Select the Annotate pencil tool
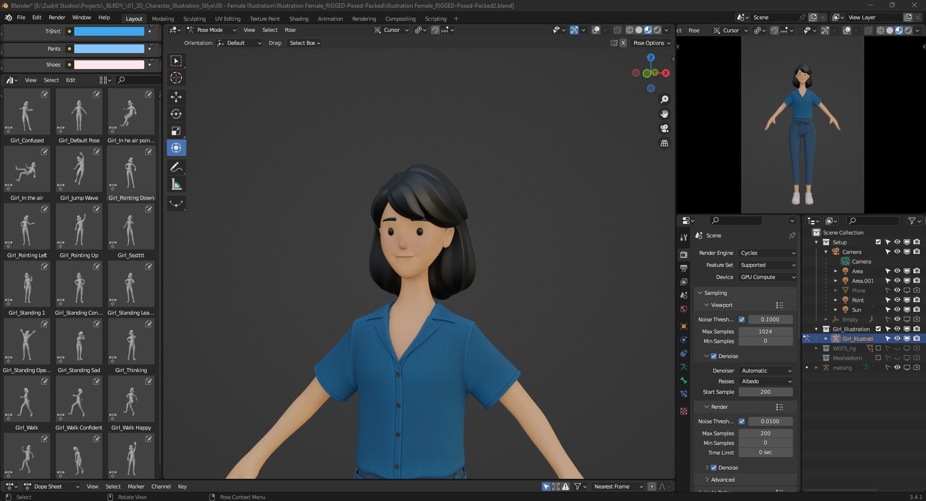The image size is (926, 501). click(176, 167)
